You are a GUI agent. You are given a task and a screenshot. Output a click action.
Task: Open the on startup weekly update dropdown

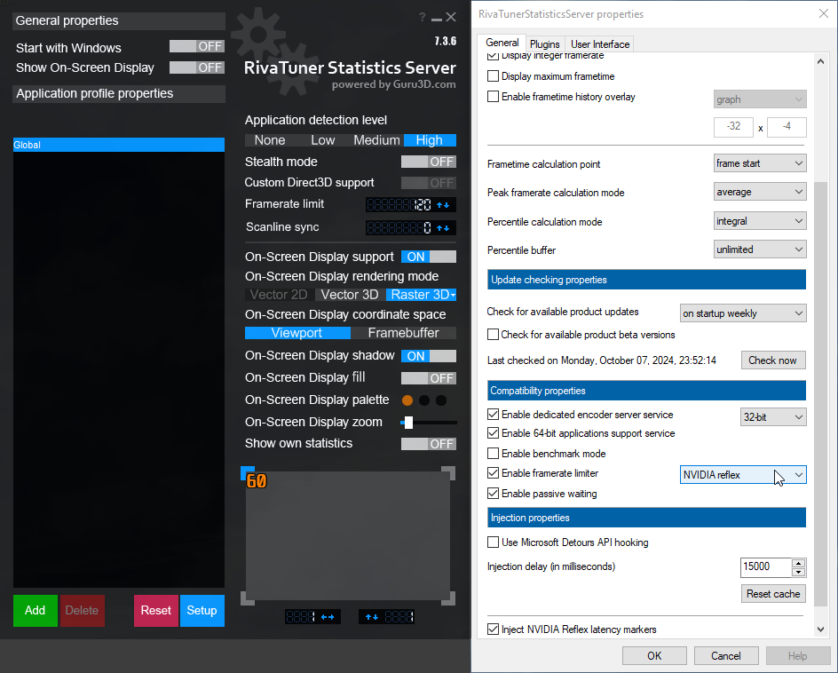point(743,313)
